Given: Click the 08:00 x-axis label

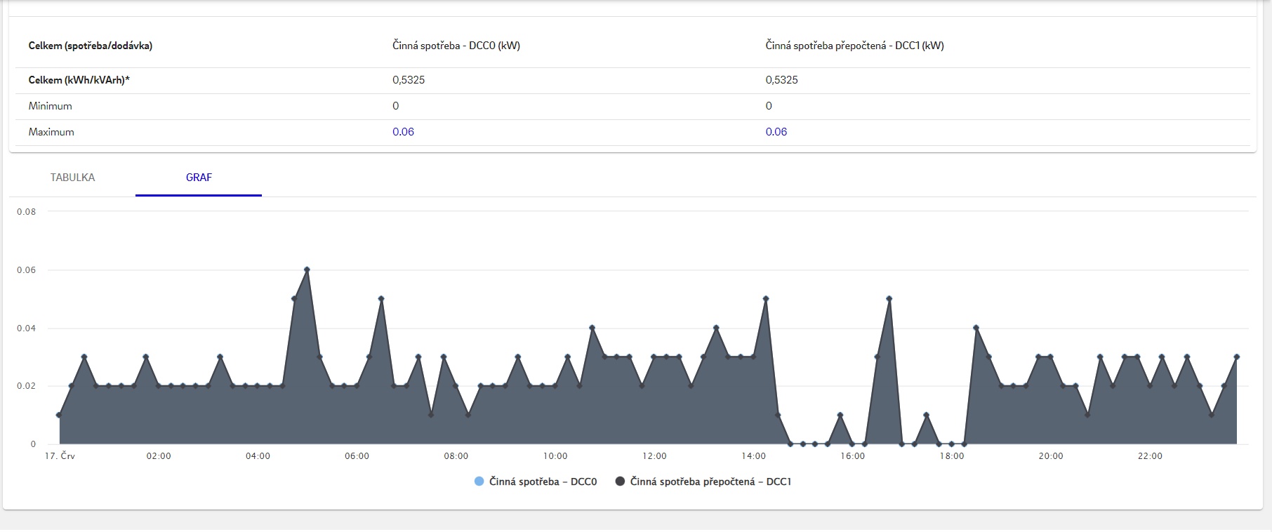Looking at the screenshot, I should (456, 456).
